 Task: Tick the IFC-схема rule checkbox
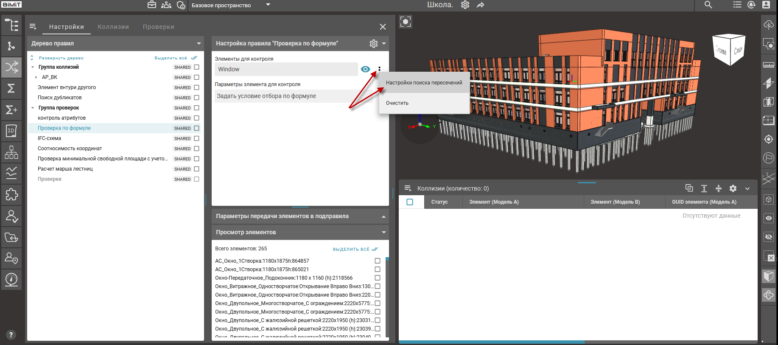(x=196, y=138)
